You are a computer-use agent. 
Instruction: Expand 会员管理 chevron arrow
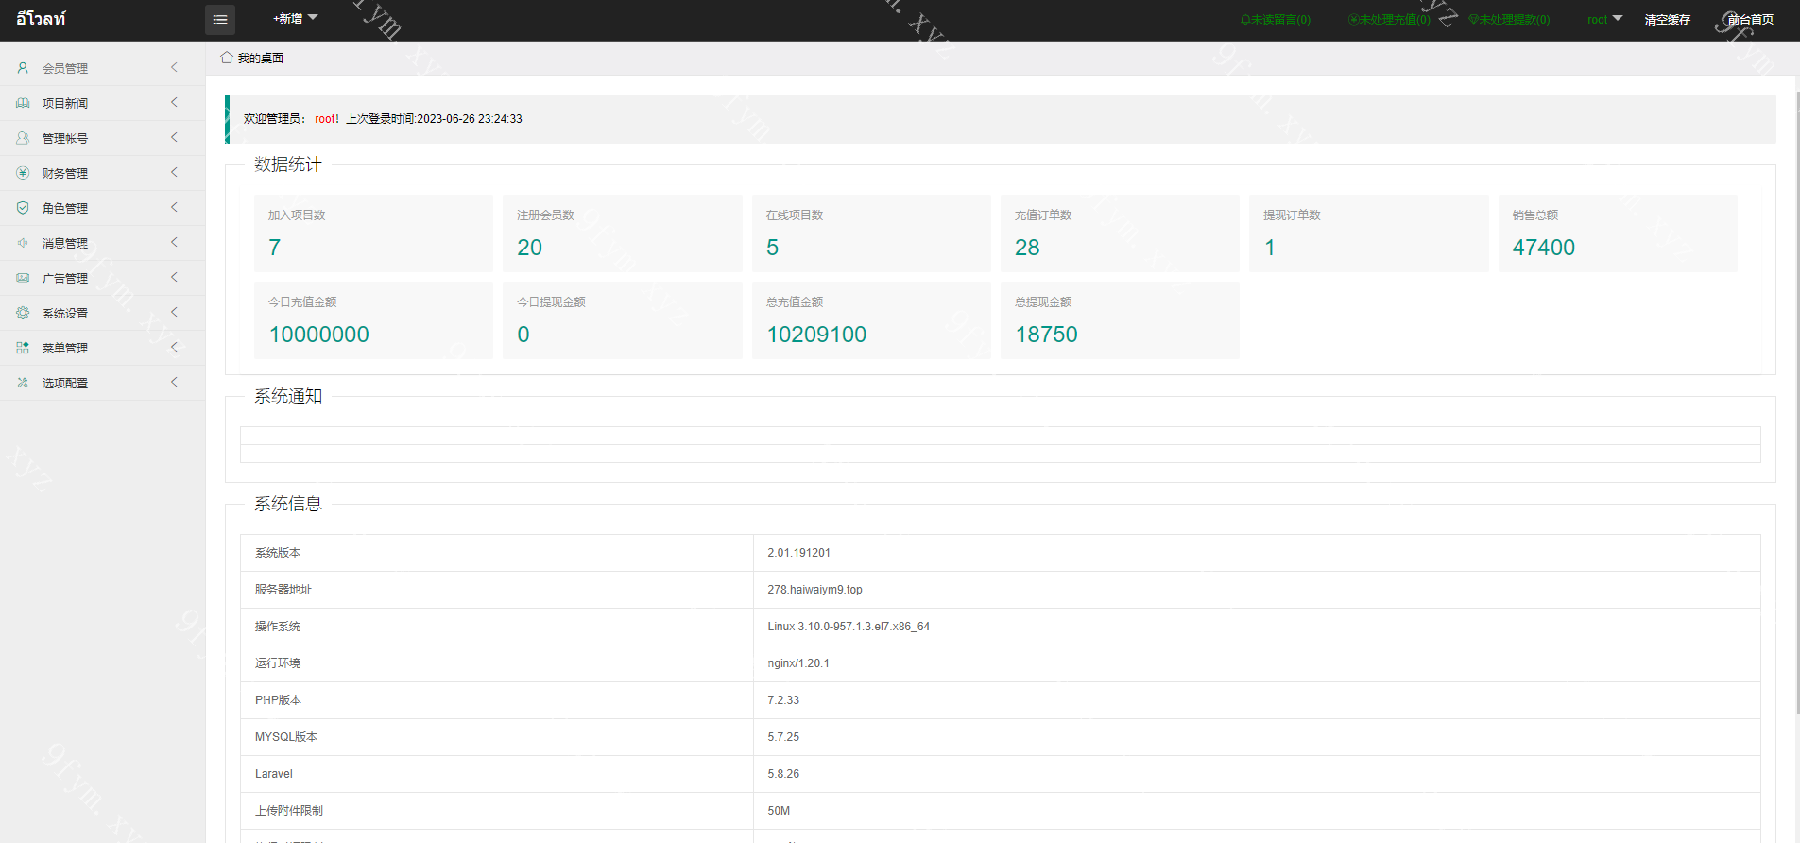(174, 67)
